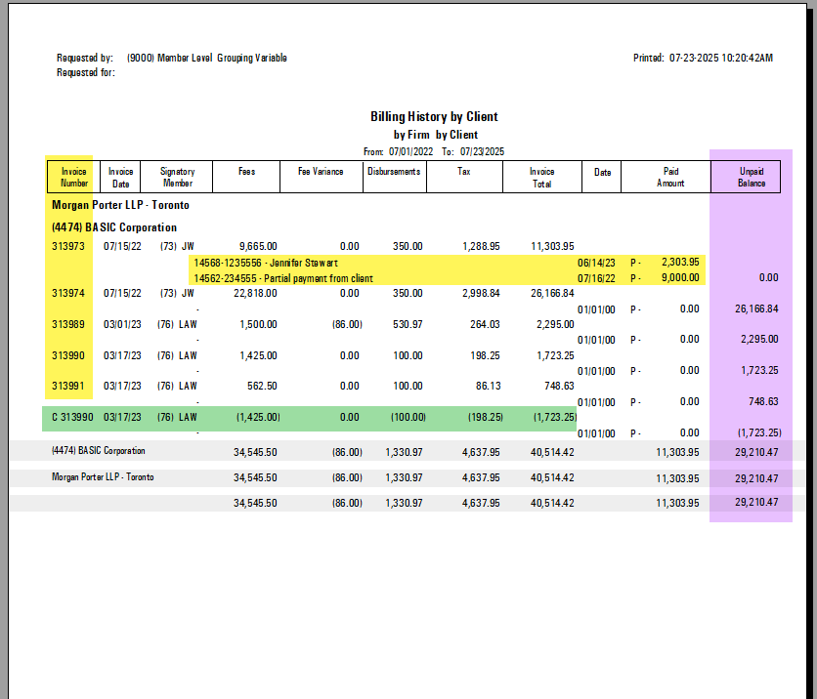This screenshot has height=699, width=817.
Task: Click the fees value 22,818.00
Action: [x=255, y=293]
